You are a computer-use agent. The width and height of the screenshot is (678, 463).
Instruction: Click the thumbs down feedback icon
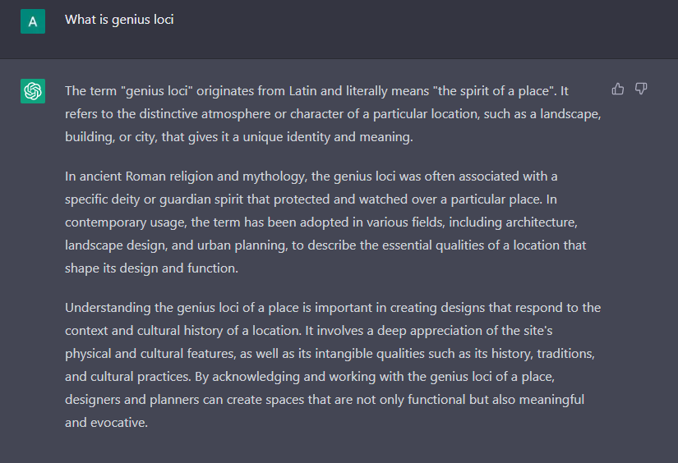coord(641,89)
